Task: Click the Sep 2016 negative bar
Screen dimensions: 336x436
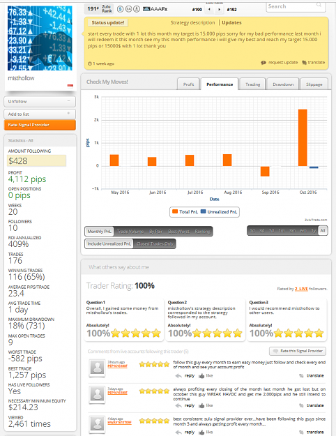Action: 265,172
